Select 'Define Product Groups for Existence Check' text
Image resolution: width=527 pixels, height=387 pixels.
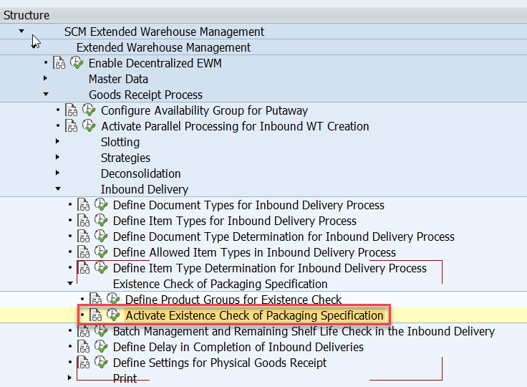[x=233, y=300]
